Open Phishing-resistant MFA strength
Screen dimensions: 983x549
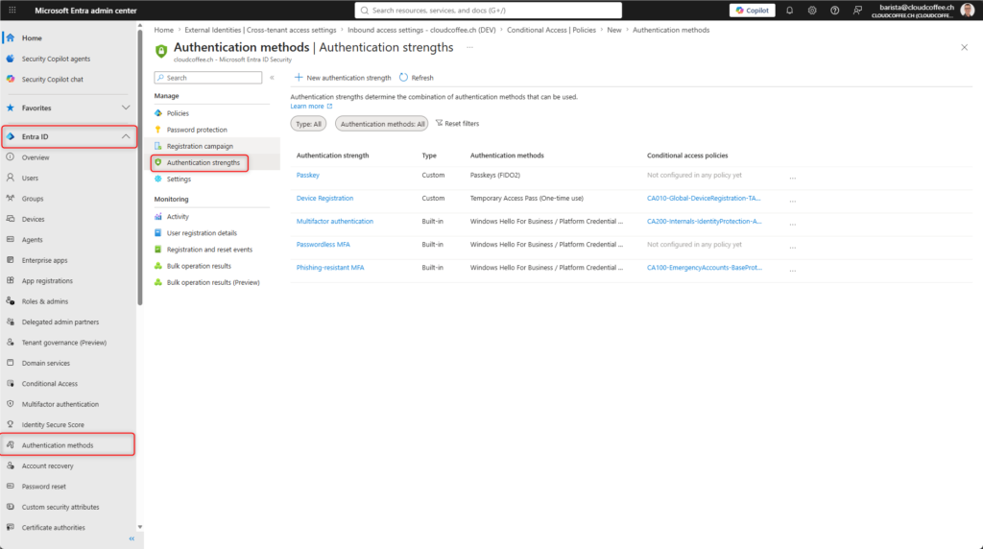pyautogui.click(x=330, y=268)
